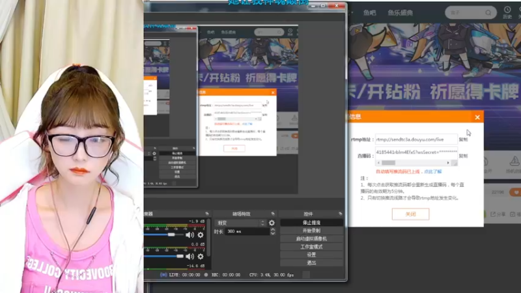521x293 pixels.
Task: Click the 关闭 button in dialog
Action: pos(410,214)
